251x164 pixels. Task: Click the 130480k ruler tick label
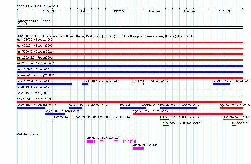[225, 11]
